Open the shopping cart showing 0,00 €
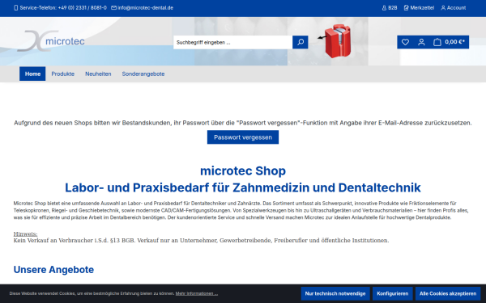The width and height of the screenshot is (486, 303). [449, 42]
